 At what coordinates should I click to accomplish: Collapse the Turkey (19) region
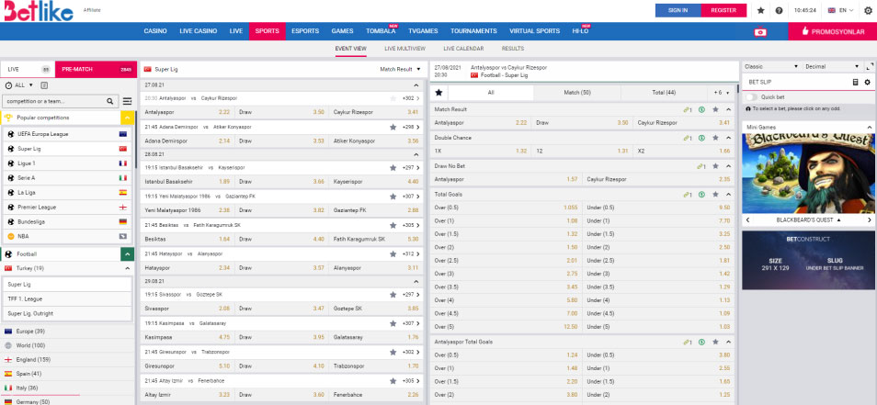click(x=128, y=269)
